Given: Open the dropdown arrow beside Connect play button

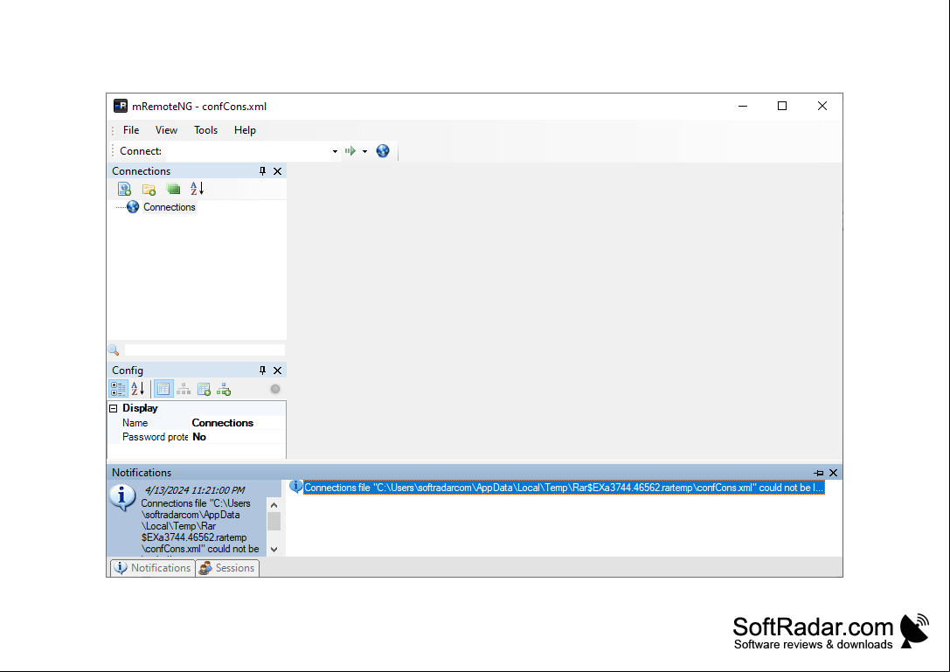Looking at the screenshot, I should [x=364, y=151].
